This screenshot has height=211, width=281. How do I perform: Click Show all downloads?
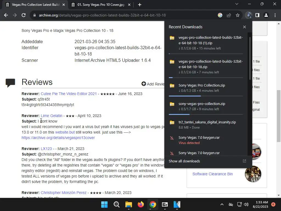point(184,161)
